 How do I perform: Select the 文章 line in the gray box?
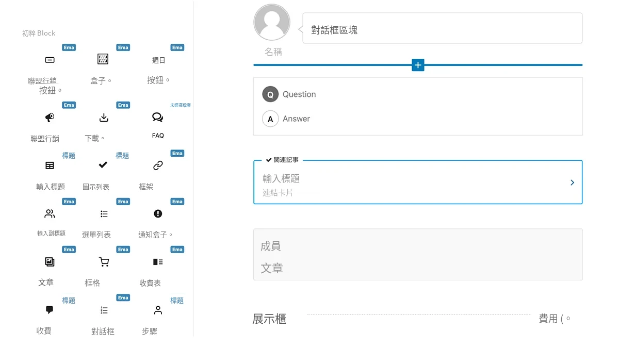click(272, 268)
